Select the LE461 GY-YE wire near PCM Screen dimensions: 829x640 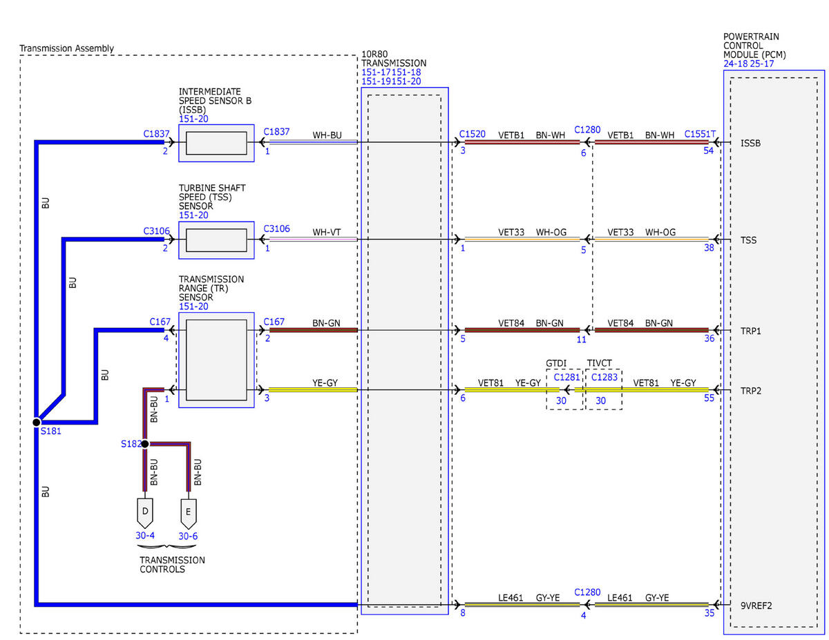[x=651, y=604]
